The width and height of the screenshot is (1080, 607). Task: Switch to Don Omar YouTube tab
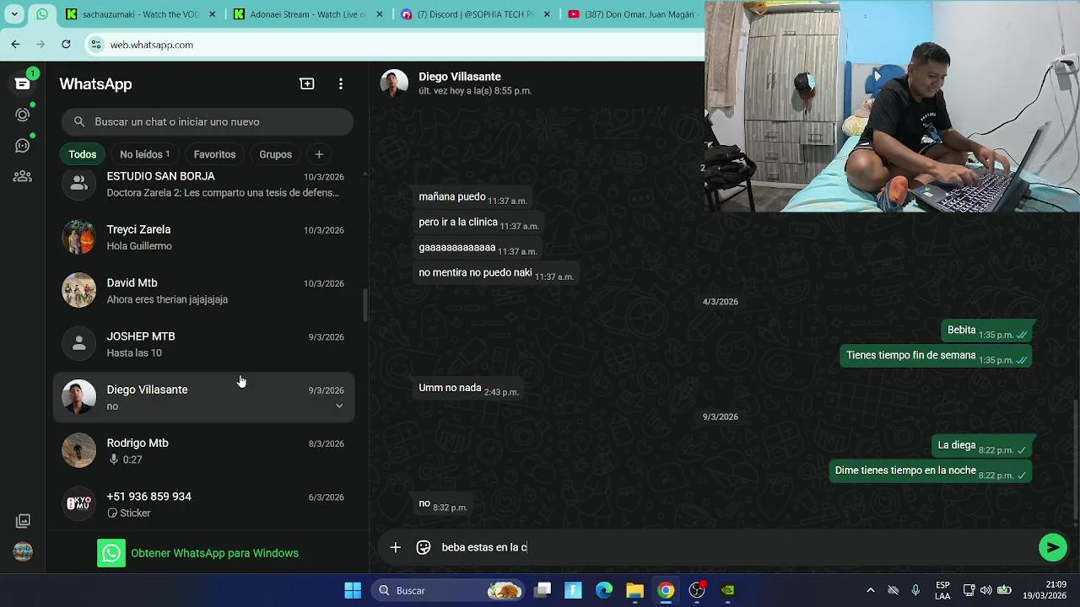coord(634,14)
